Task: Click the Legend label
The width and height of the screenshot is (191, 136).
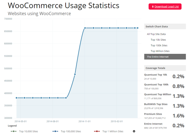Action: (x=12, y=126)
